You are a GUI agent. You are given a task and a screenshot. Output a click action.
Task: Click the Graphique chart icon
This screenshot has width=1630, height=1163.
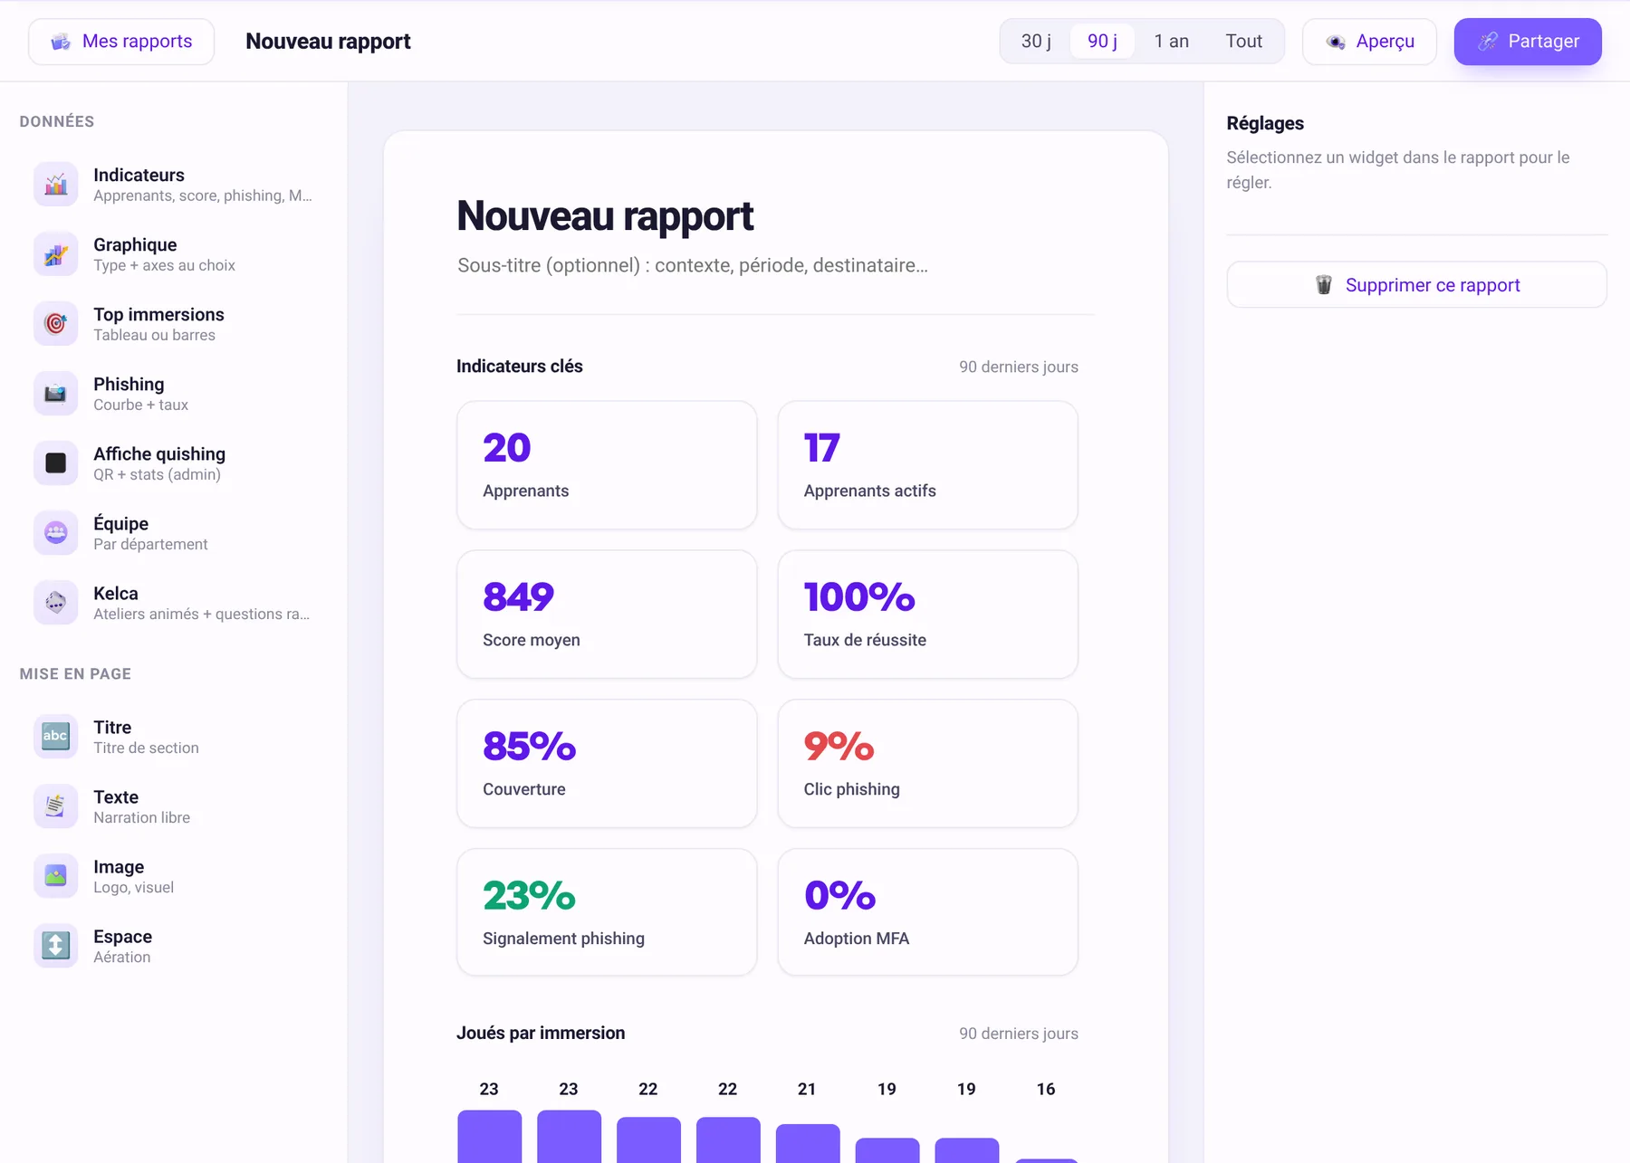tap(56, 254)
